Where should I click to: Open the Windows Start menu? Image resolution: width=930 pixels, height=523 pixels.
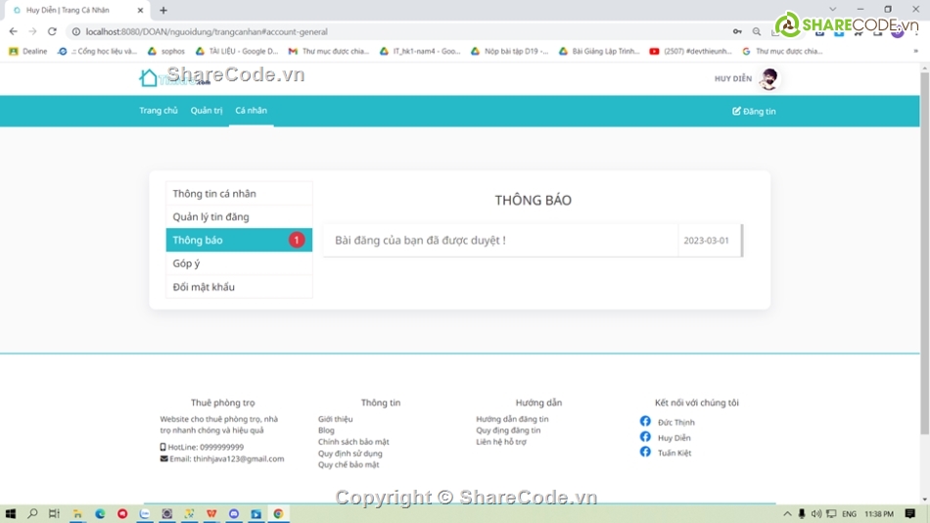10,513
